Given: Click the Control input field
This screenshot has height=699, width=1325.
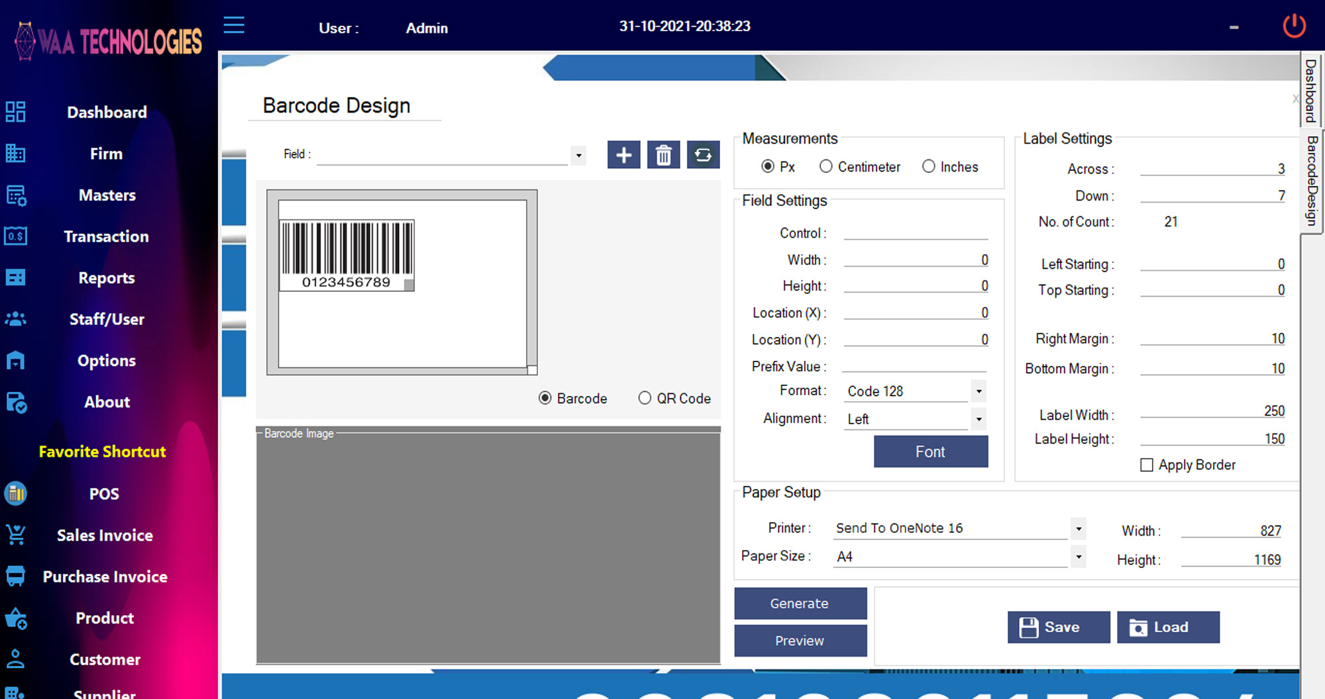Looking at the screenshot, I should point(916,232).
